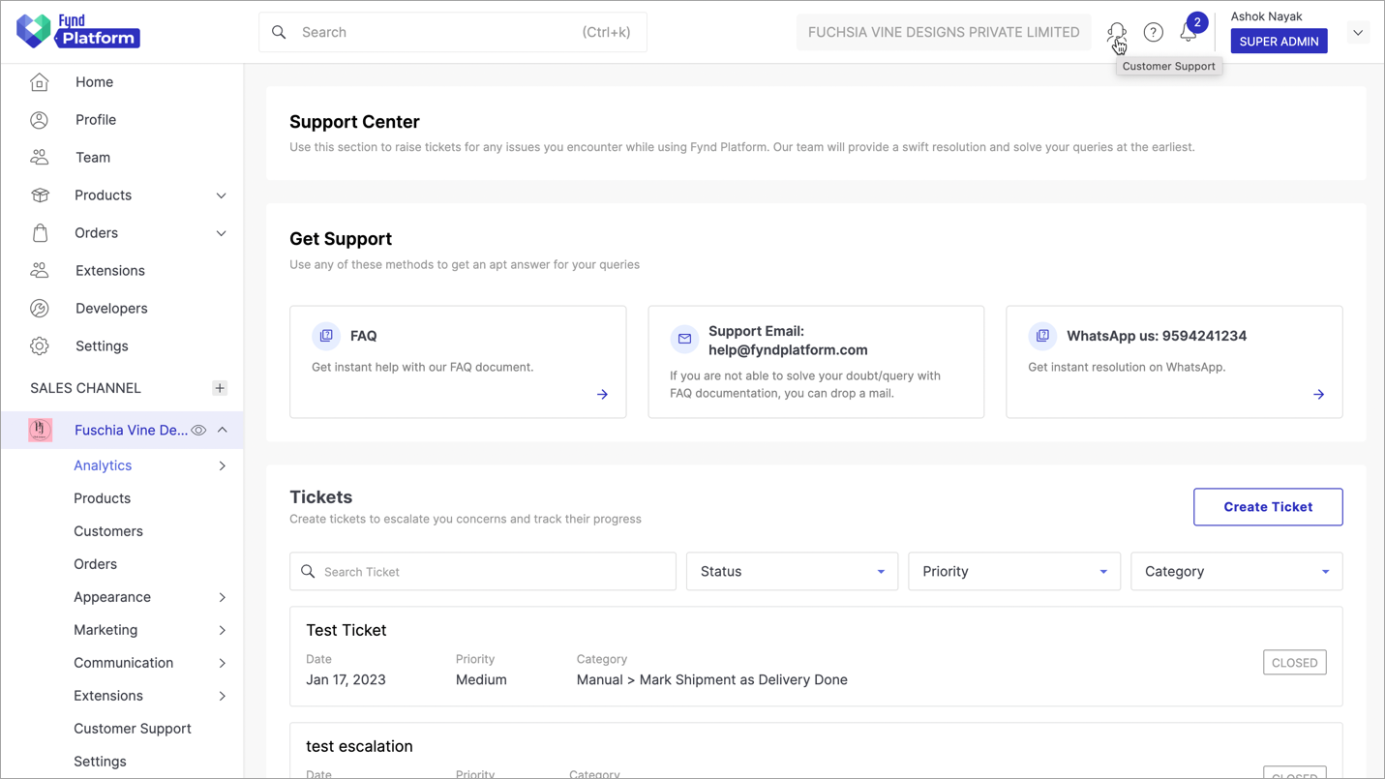The height and width of the screenshot is (779, 1385).
Task: Click the Search Ticket input field
Action: pyautogui.click(x=483, y=572)
